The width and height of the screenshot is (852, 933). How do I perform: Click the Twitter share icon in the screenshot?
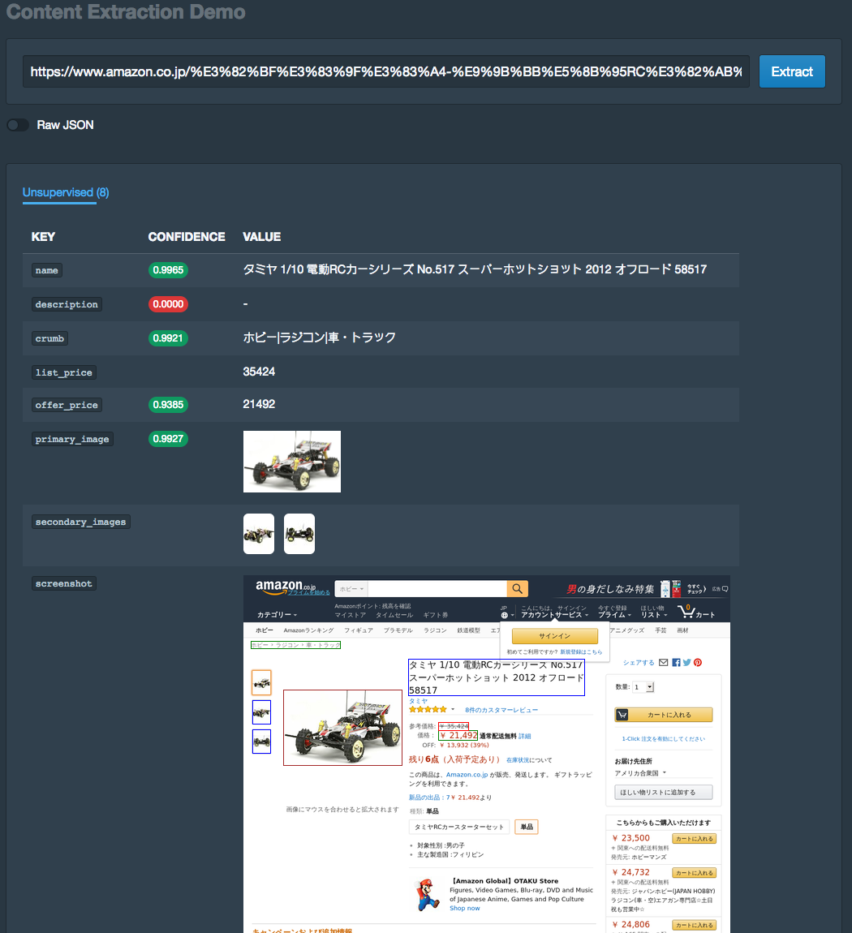pos(687,662)
